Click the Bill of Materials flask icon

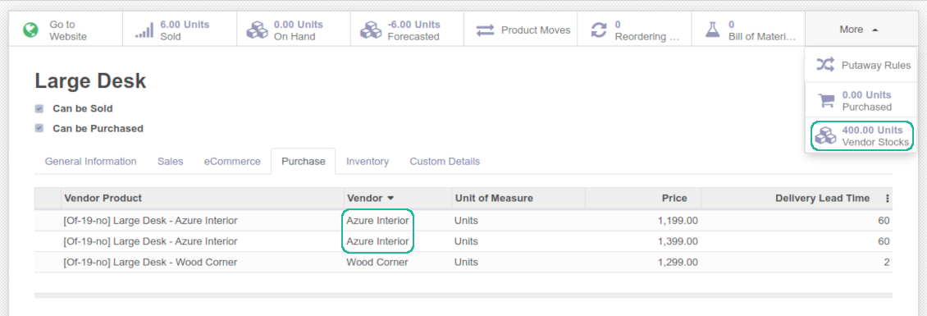tap(713, 30)
